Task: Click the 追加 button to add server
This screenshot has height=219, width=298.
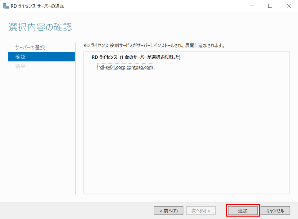Action: 243,210
